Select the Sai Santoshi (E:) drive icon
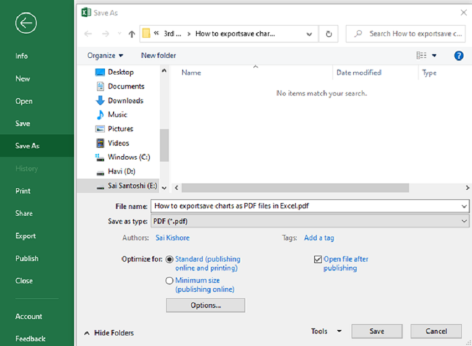The height and width of the screenshot is (346, 472). coord(100,188)
